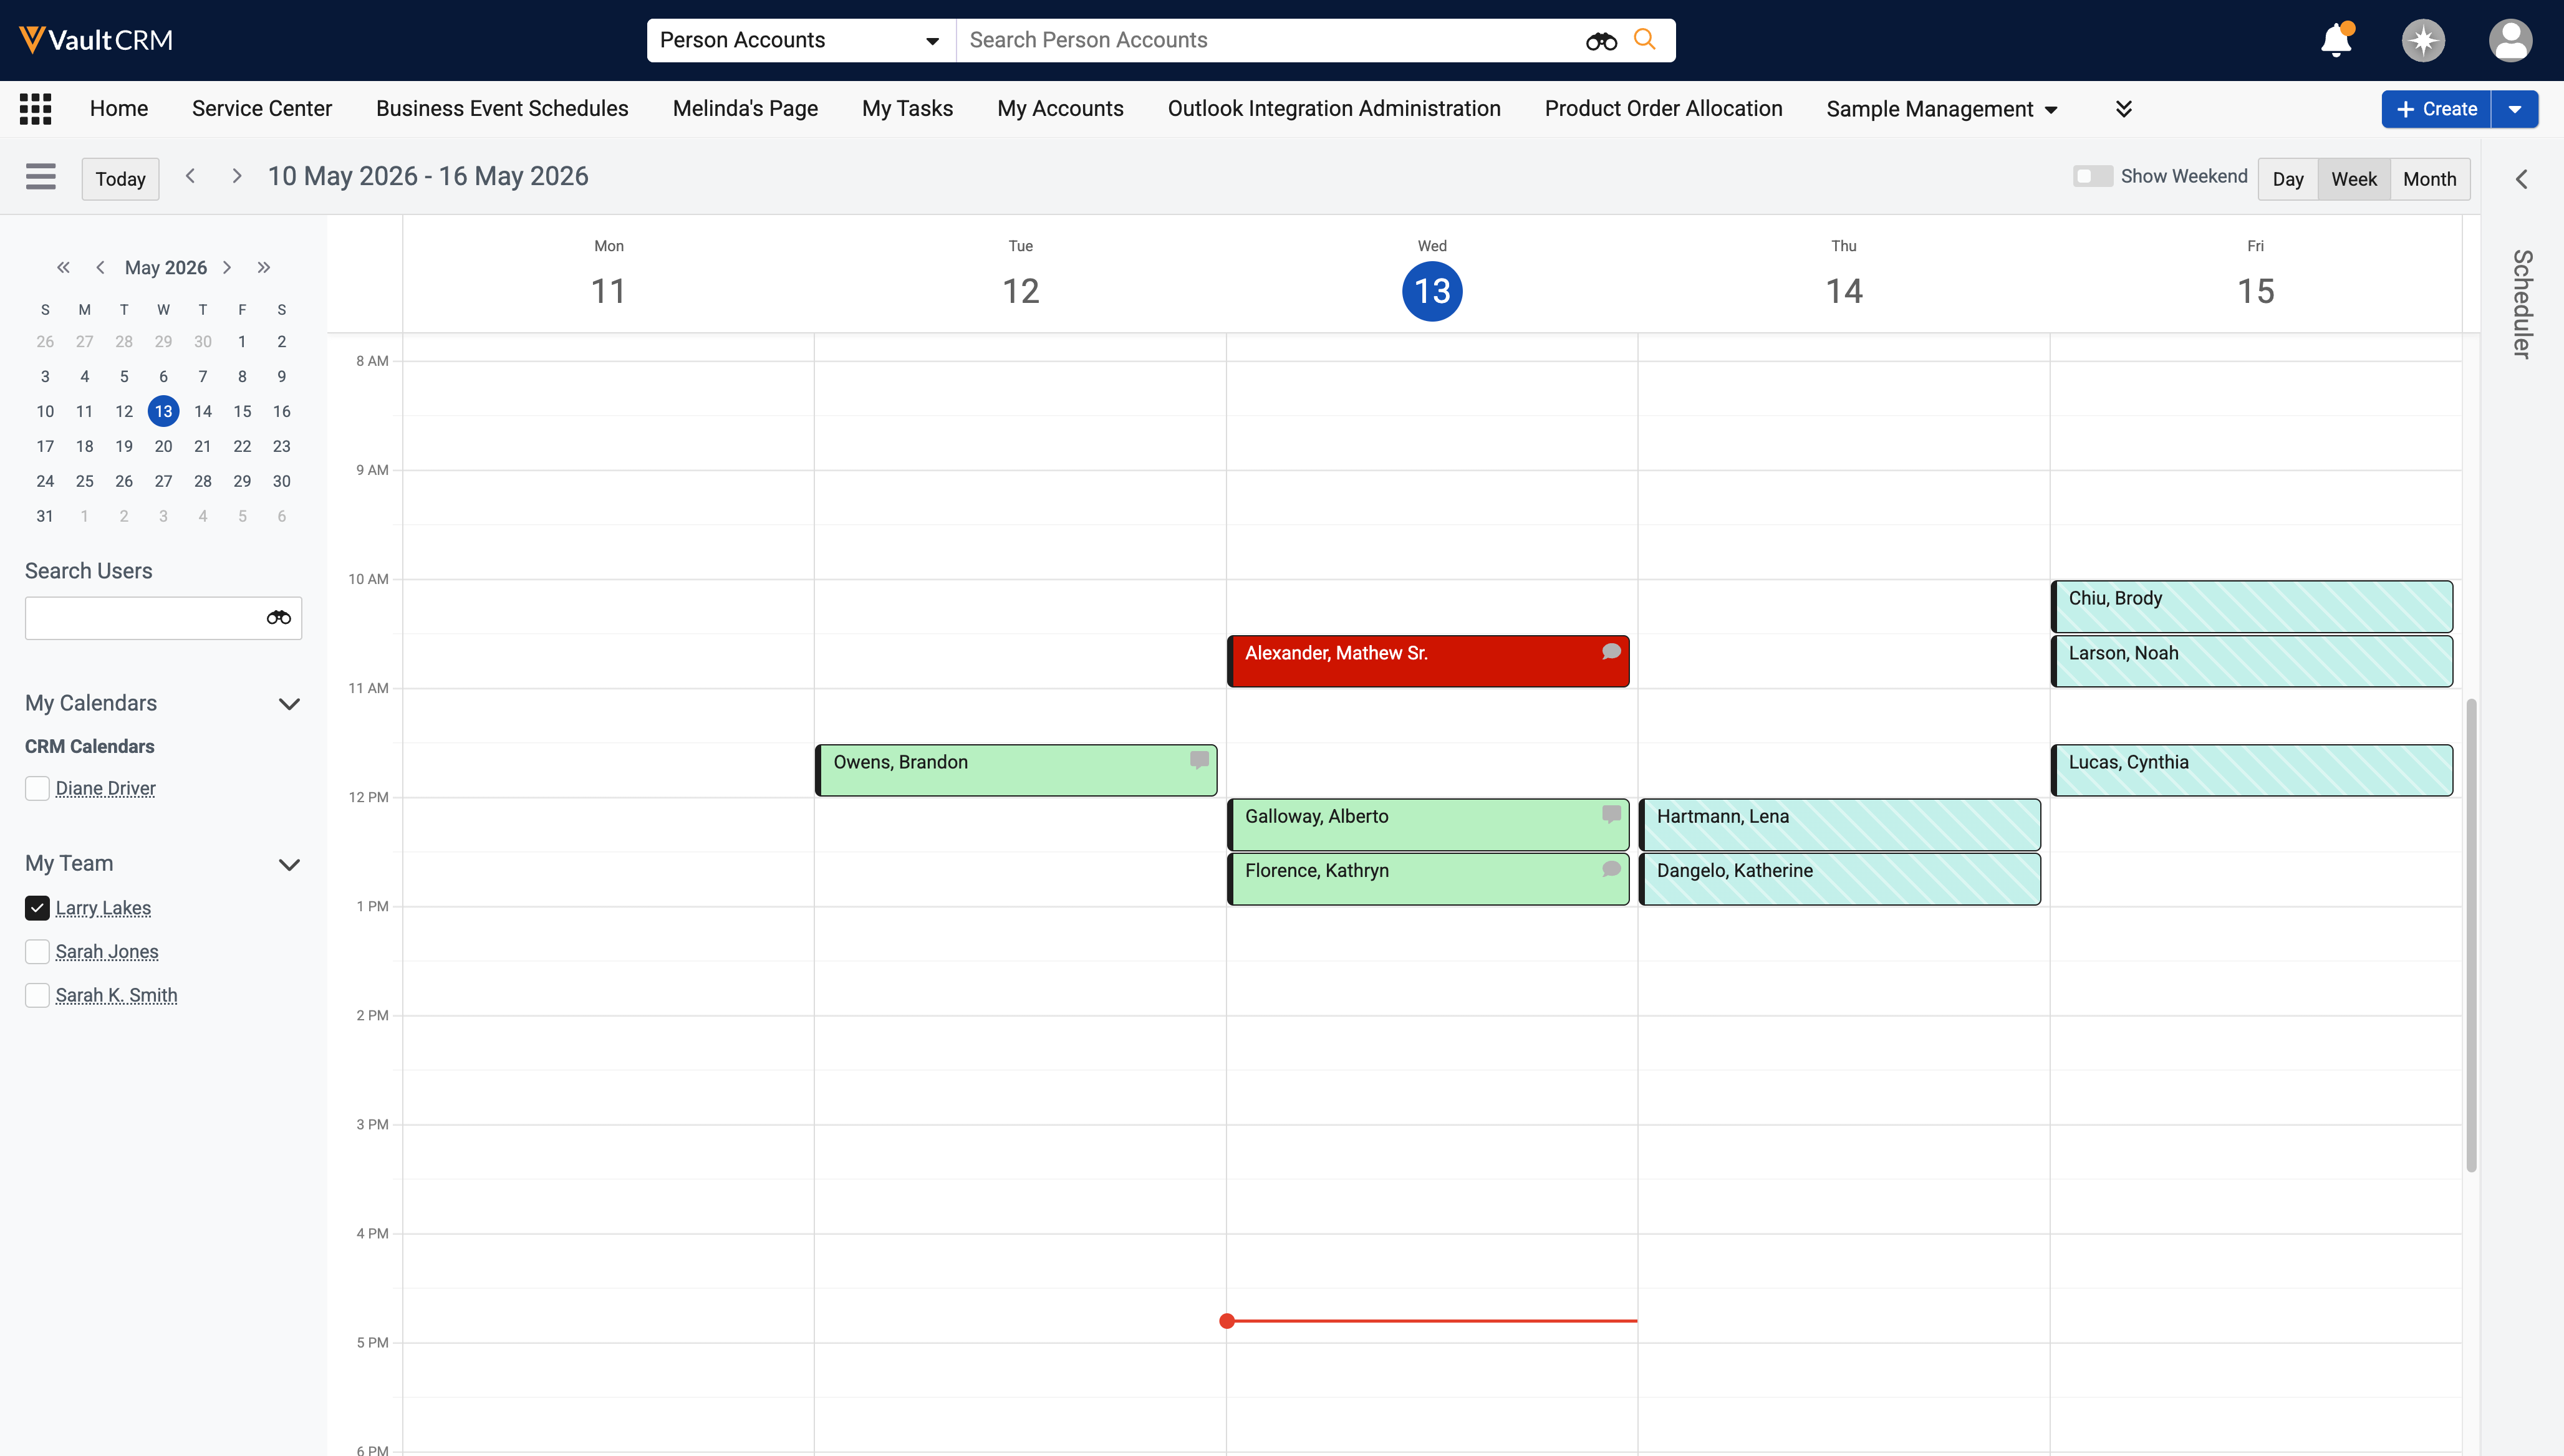Open the My Accounts tab
Image resolution: width=2564 pixels, height=1456 pixels.
tap(1061, 109)
